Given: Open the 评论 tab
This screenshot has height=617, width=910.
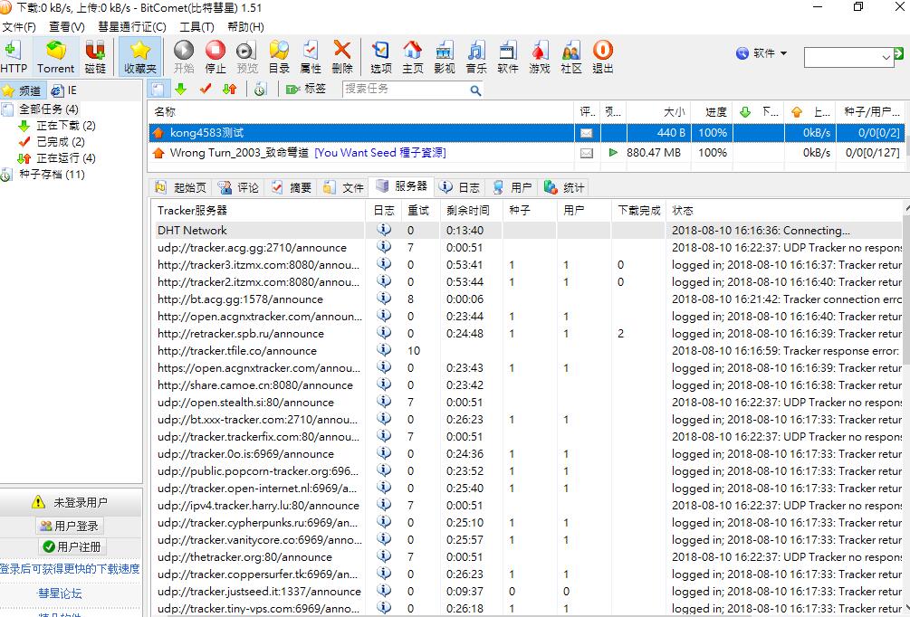Looking at the screenshot, I should pos(239,187).
